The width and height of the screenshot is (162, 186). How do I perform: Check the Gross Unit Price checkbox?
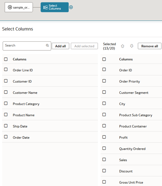(104, 182)
